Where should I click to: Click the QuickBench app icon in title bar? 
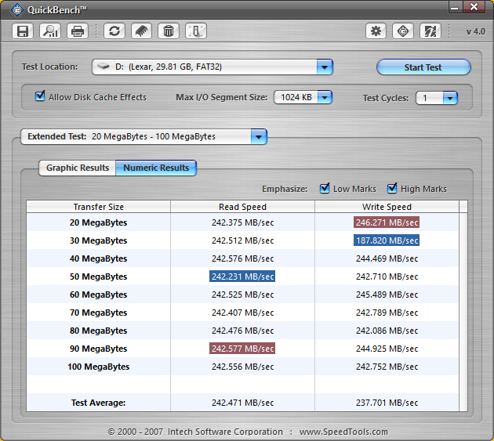16,9
